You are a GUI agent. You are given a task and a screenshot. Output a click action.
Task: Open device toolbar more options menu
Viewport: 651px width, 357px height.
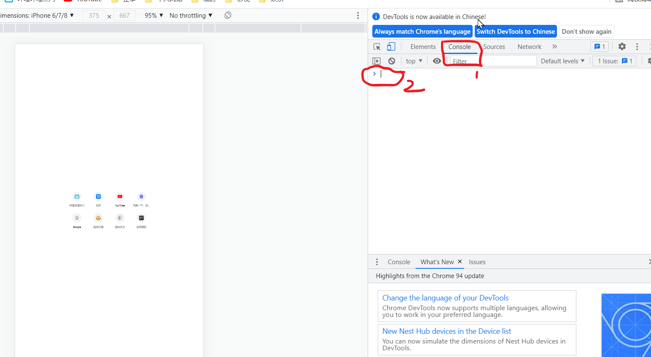pyautogui.click(x=358, y=16)
